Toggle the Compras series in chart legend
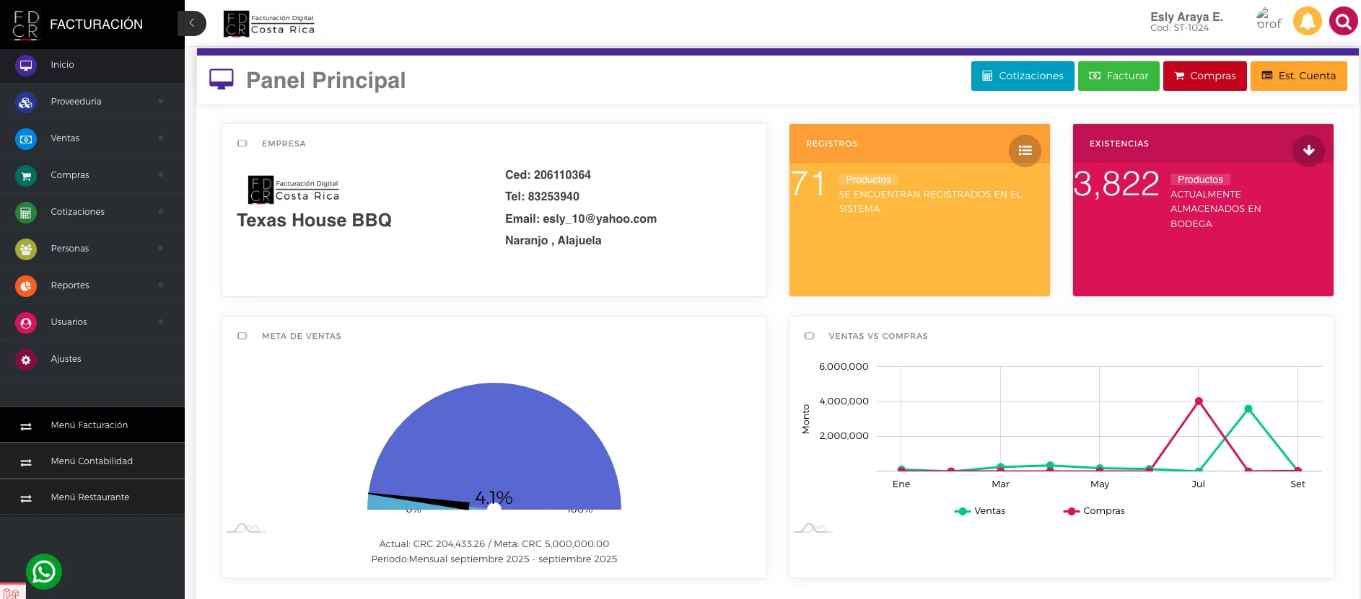Screen dimensions: 1361x599 click(1094, 511)
